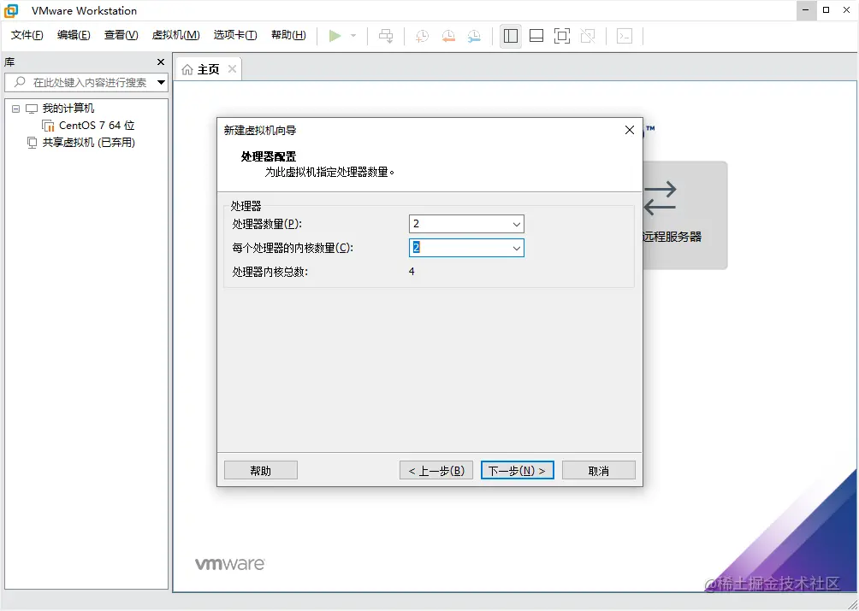Image resolution: width=859 pixels, height=611 pixels.
Task: Collapse the 我的计算机 tree node
Action: click(16, 109)
